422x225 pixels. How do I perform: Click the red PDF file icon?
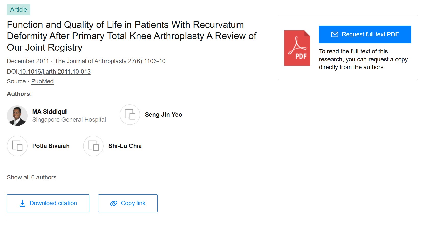pyautogui.click(x=297, y=48)
